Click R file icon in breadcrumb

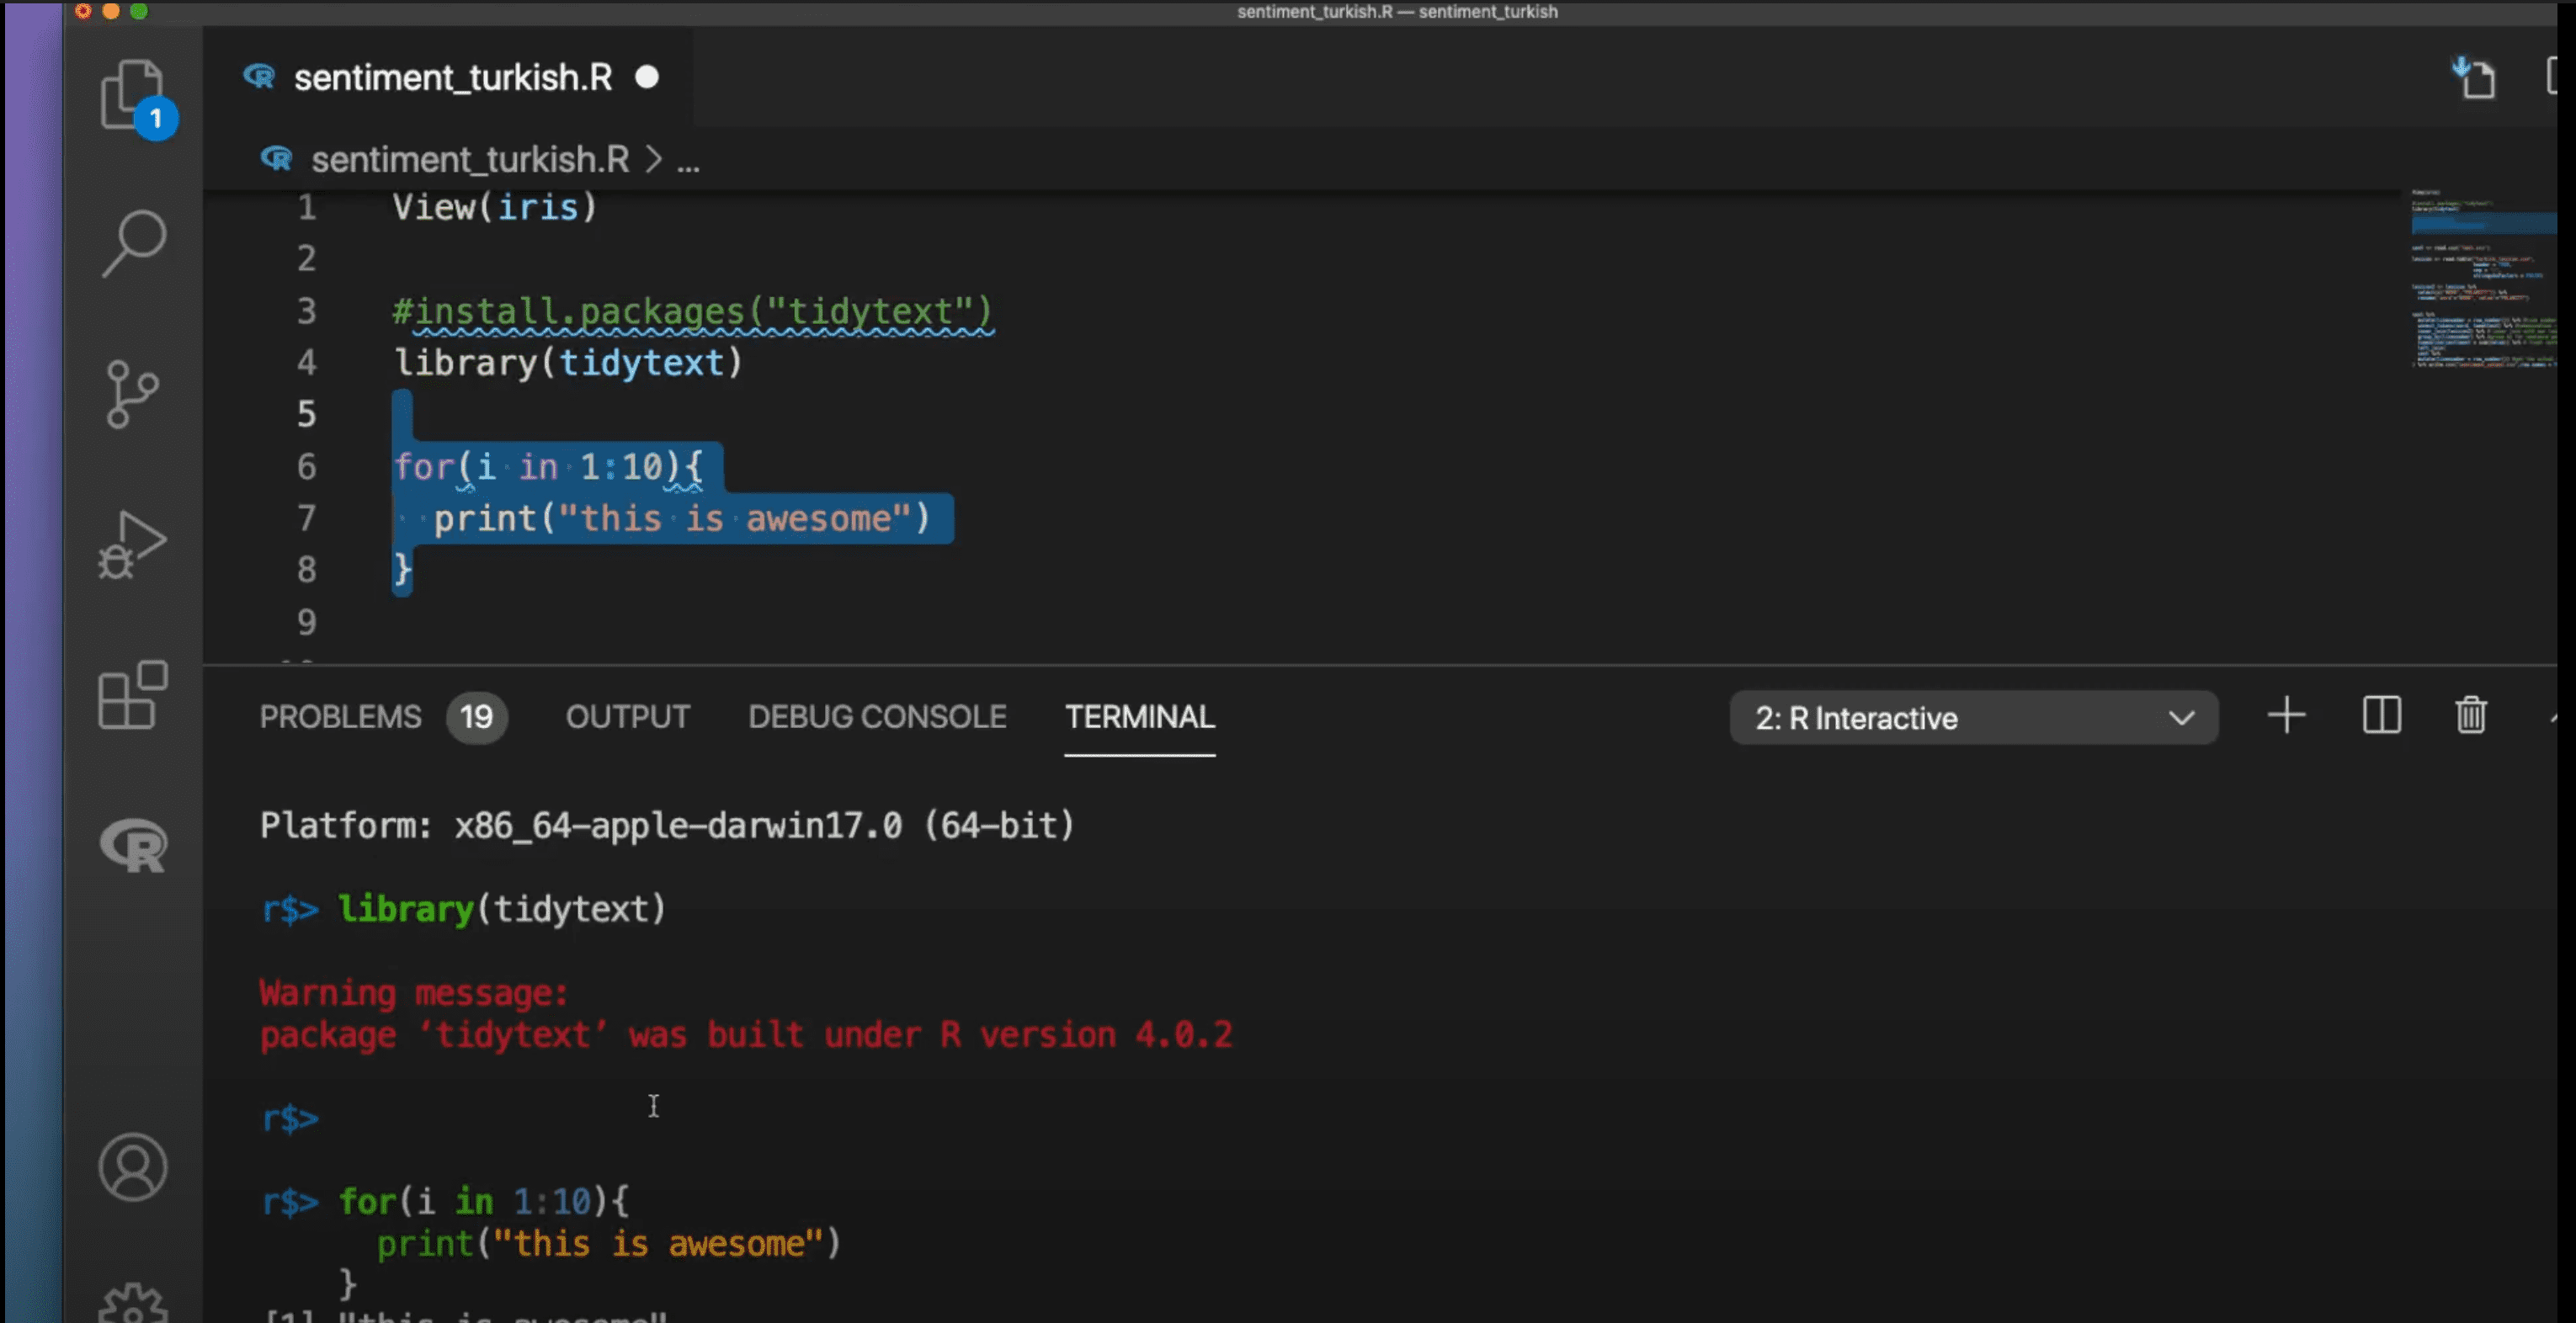pyautogui.click(x=276, y=159)
